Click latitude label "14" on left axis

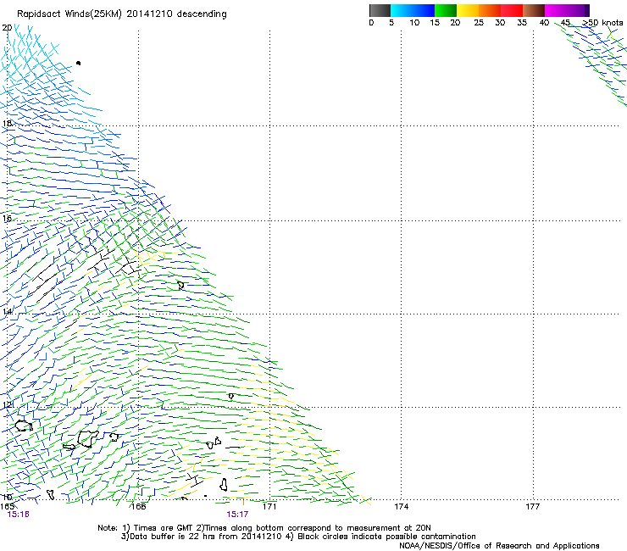[7, 311]
